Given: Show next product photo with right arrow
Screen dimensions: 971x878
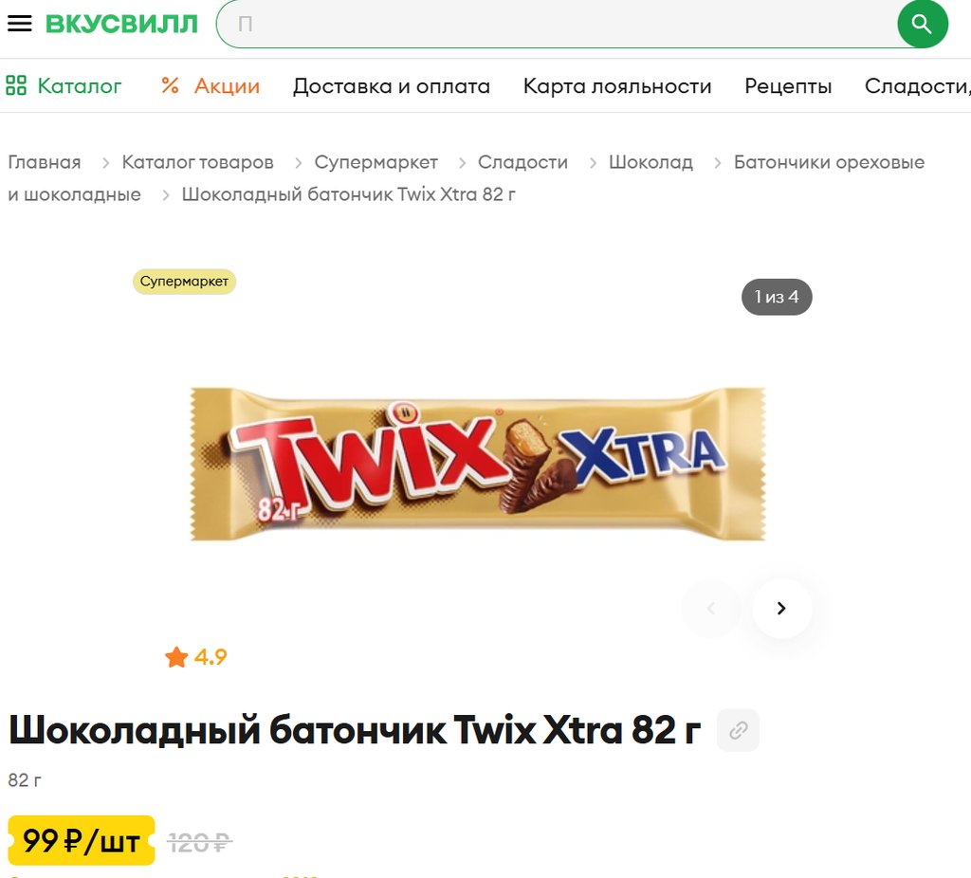Looking at the screenshot, I should (781, 608).
